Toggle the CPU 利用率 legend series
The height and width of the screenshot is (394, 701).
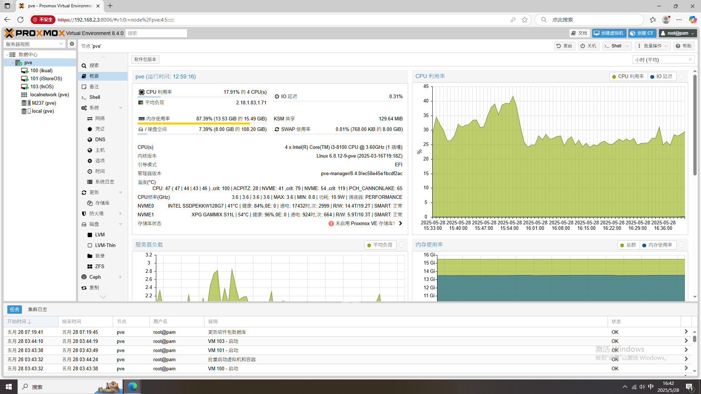click(628, 76)
